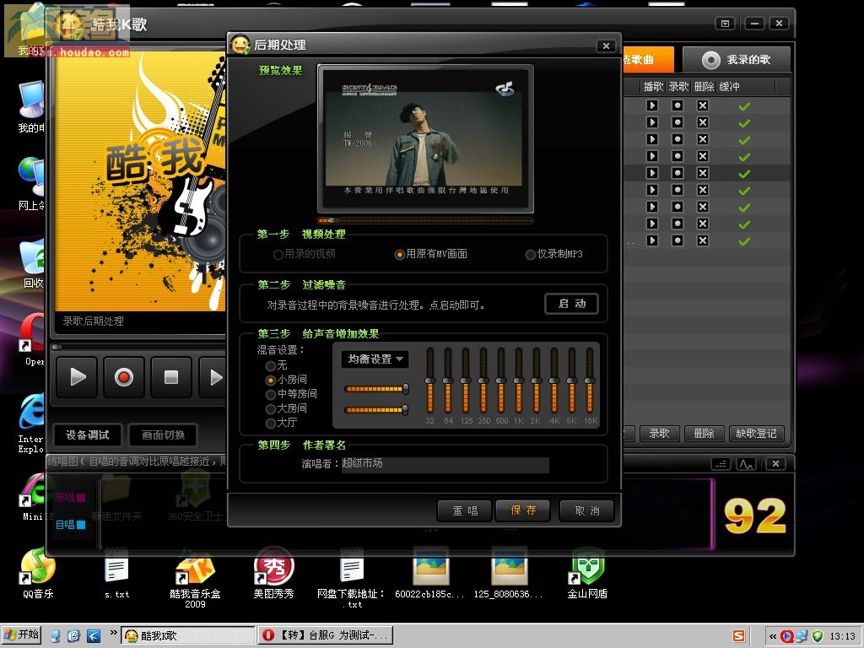
Task: Select reverb option 中等房间
Action: 291,394
